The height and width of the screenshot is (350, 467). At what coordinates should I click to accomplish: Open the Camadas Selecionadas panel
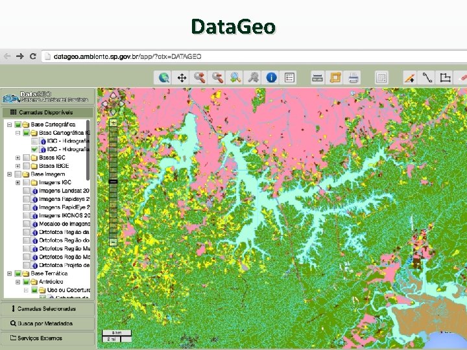[47, 309]
